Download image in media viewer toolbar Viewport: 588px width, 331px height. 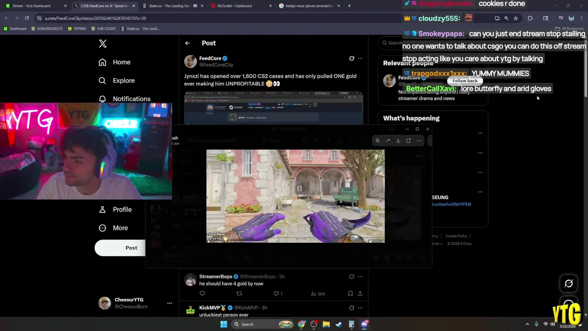(398, 141)
